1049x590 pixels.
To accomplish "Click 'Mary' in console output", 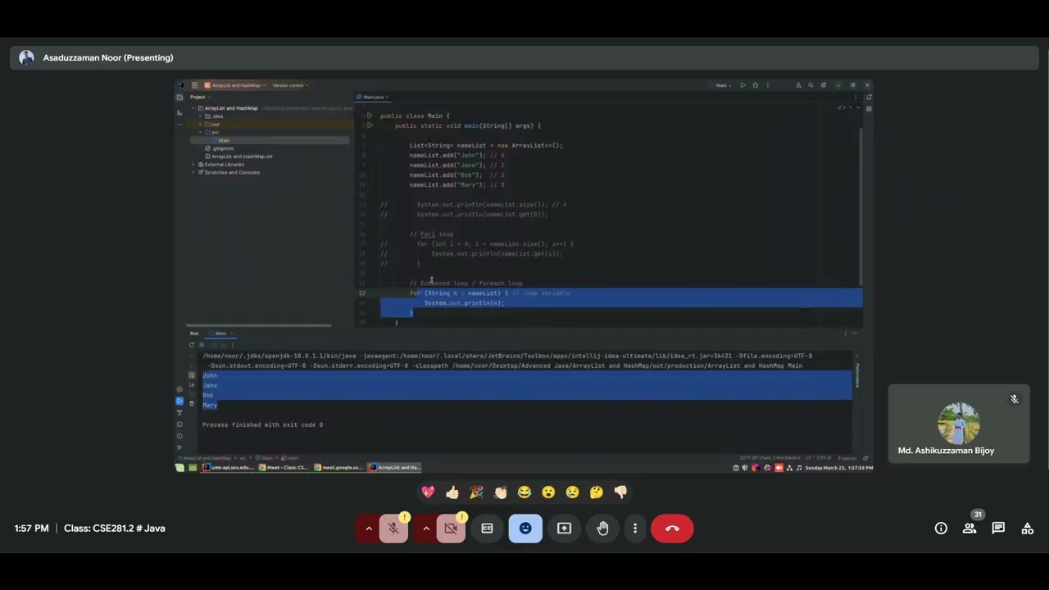I will (x=210, y=405).
